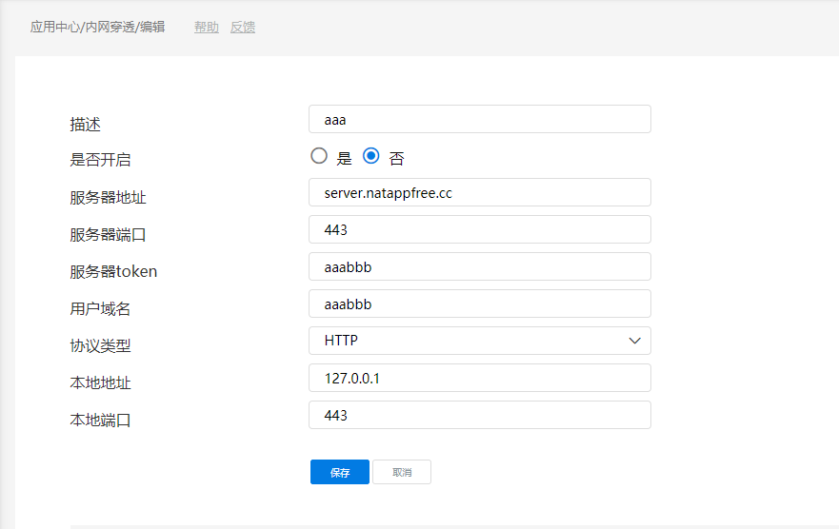Image resolution: width=839 pixels, height=529 pixels.
Task: Select the 是 radio button to enable
Action: [319, 156]
